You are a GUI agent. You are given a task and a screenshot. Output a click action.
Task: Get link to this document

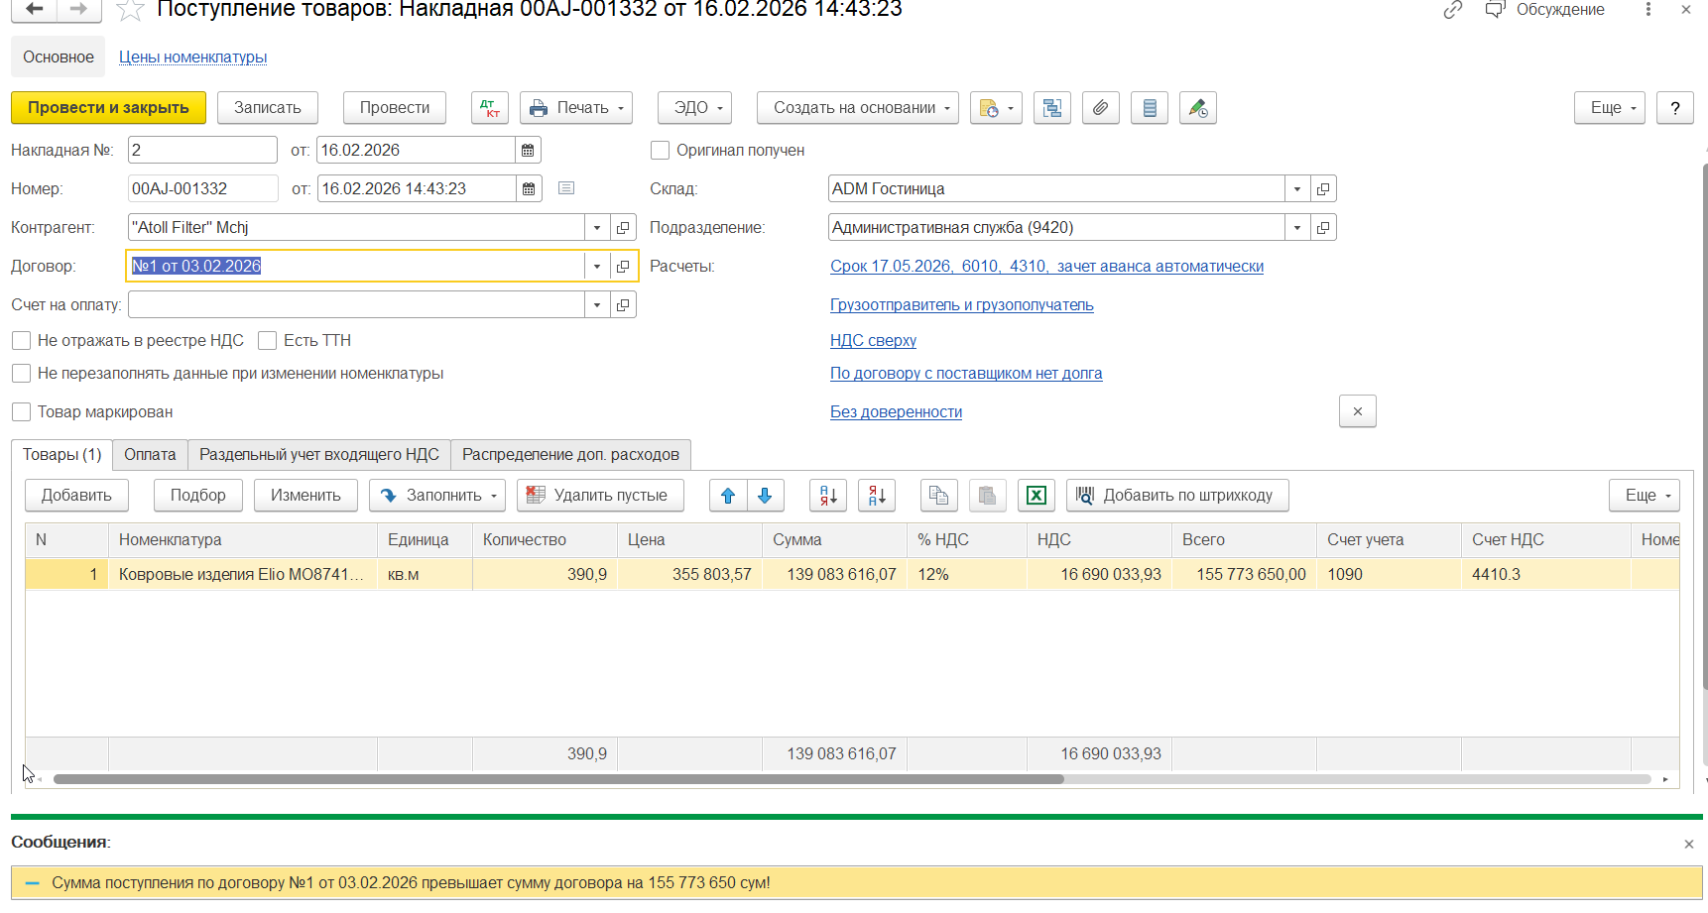pos(1453,10)
